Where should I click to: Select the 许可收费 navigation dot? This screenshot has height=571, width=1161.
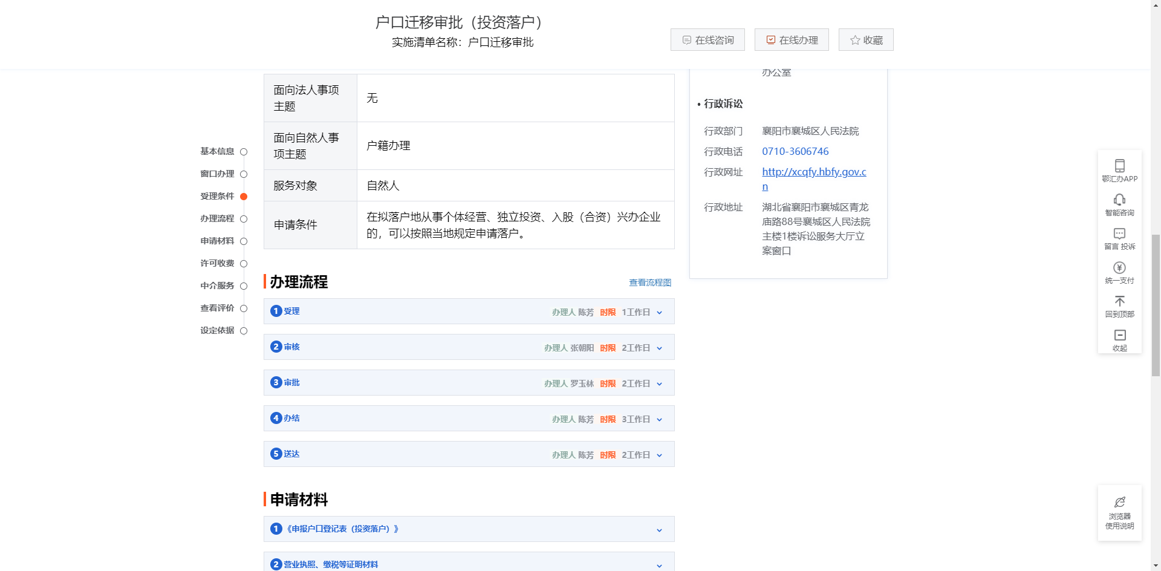(244, 264)
